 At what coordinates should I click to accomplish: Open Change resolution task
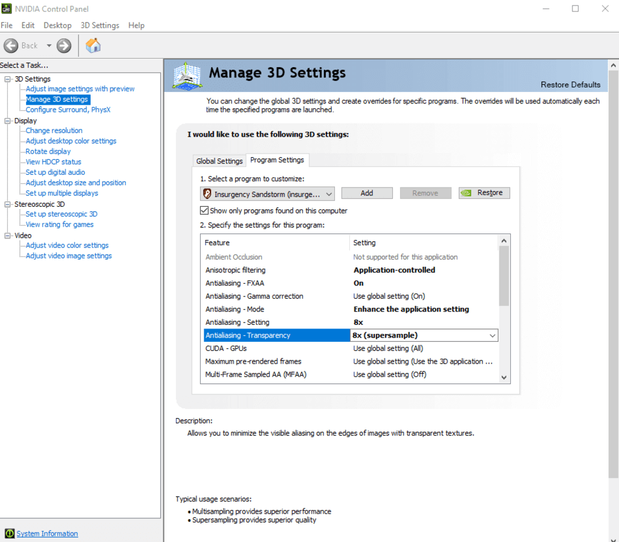point(54,131)
